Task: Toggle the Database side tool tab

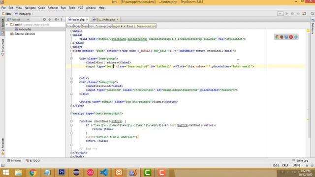Action: click(313, 27)
